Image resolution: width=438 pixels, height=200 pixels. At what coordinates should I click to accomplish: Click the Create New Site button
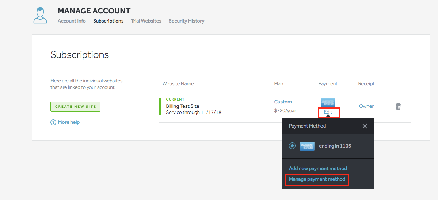75,107
